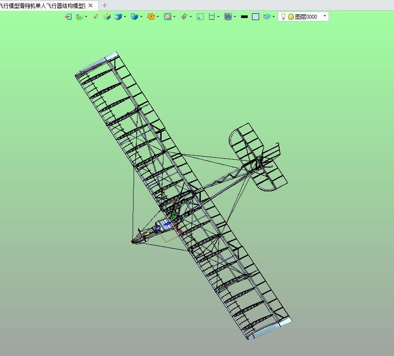The width and height of the screenshot is (394, 356).
Task: Open dropdown beside the orange polyhedron icon
Action: [x=158, y=17]
